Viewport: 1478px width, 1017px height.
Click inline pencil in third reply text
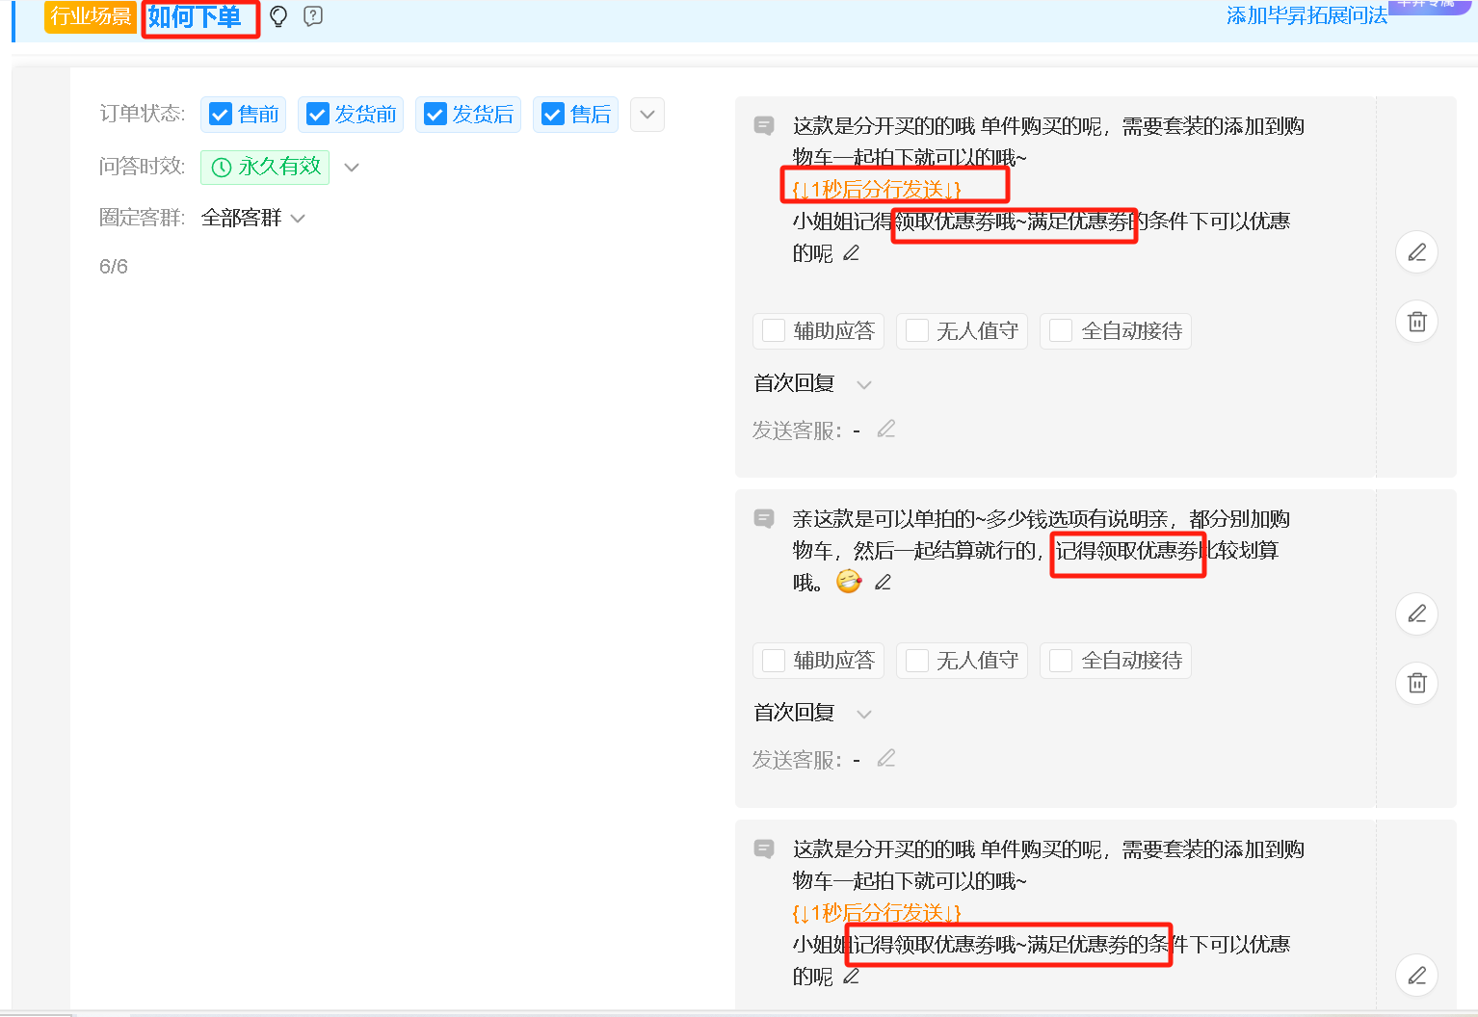[851, 977]
